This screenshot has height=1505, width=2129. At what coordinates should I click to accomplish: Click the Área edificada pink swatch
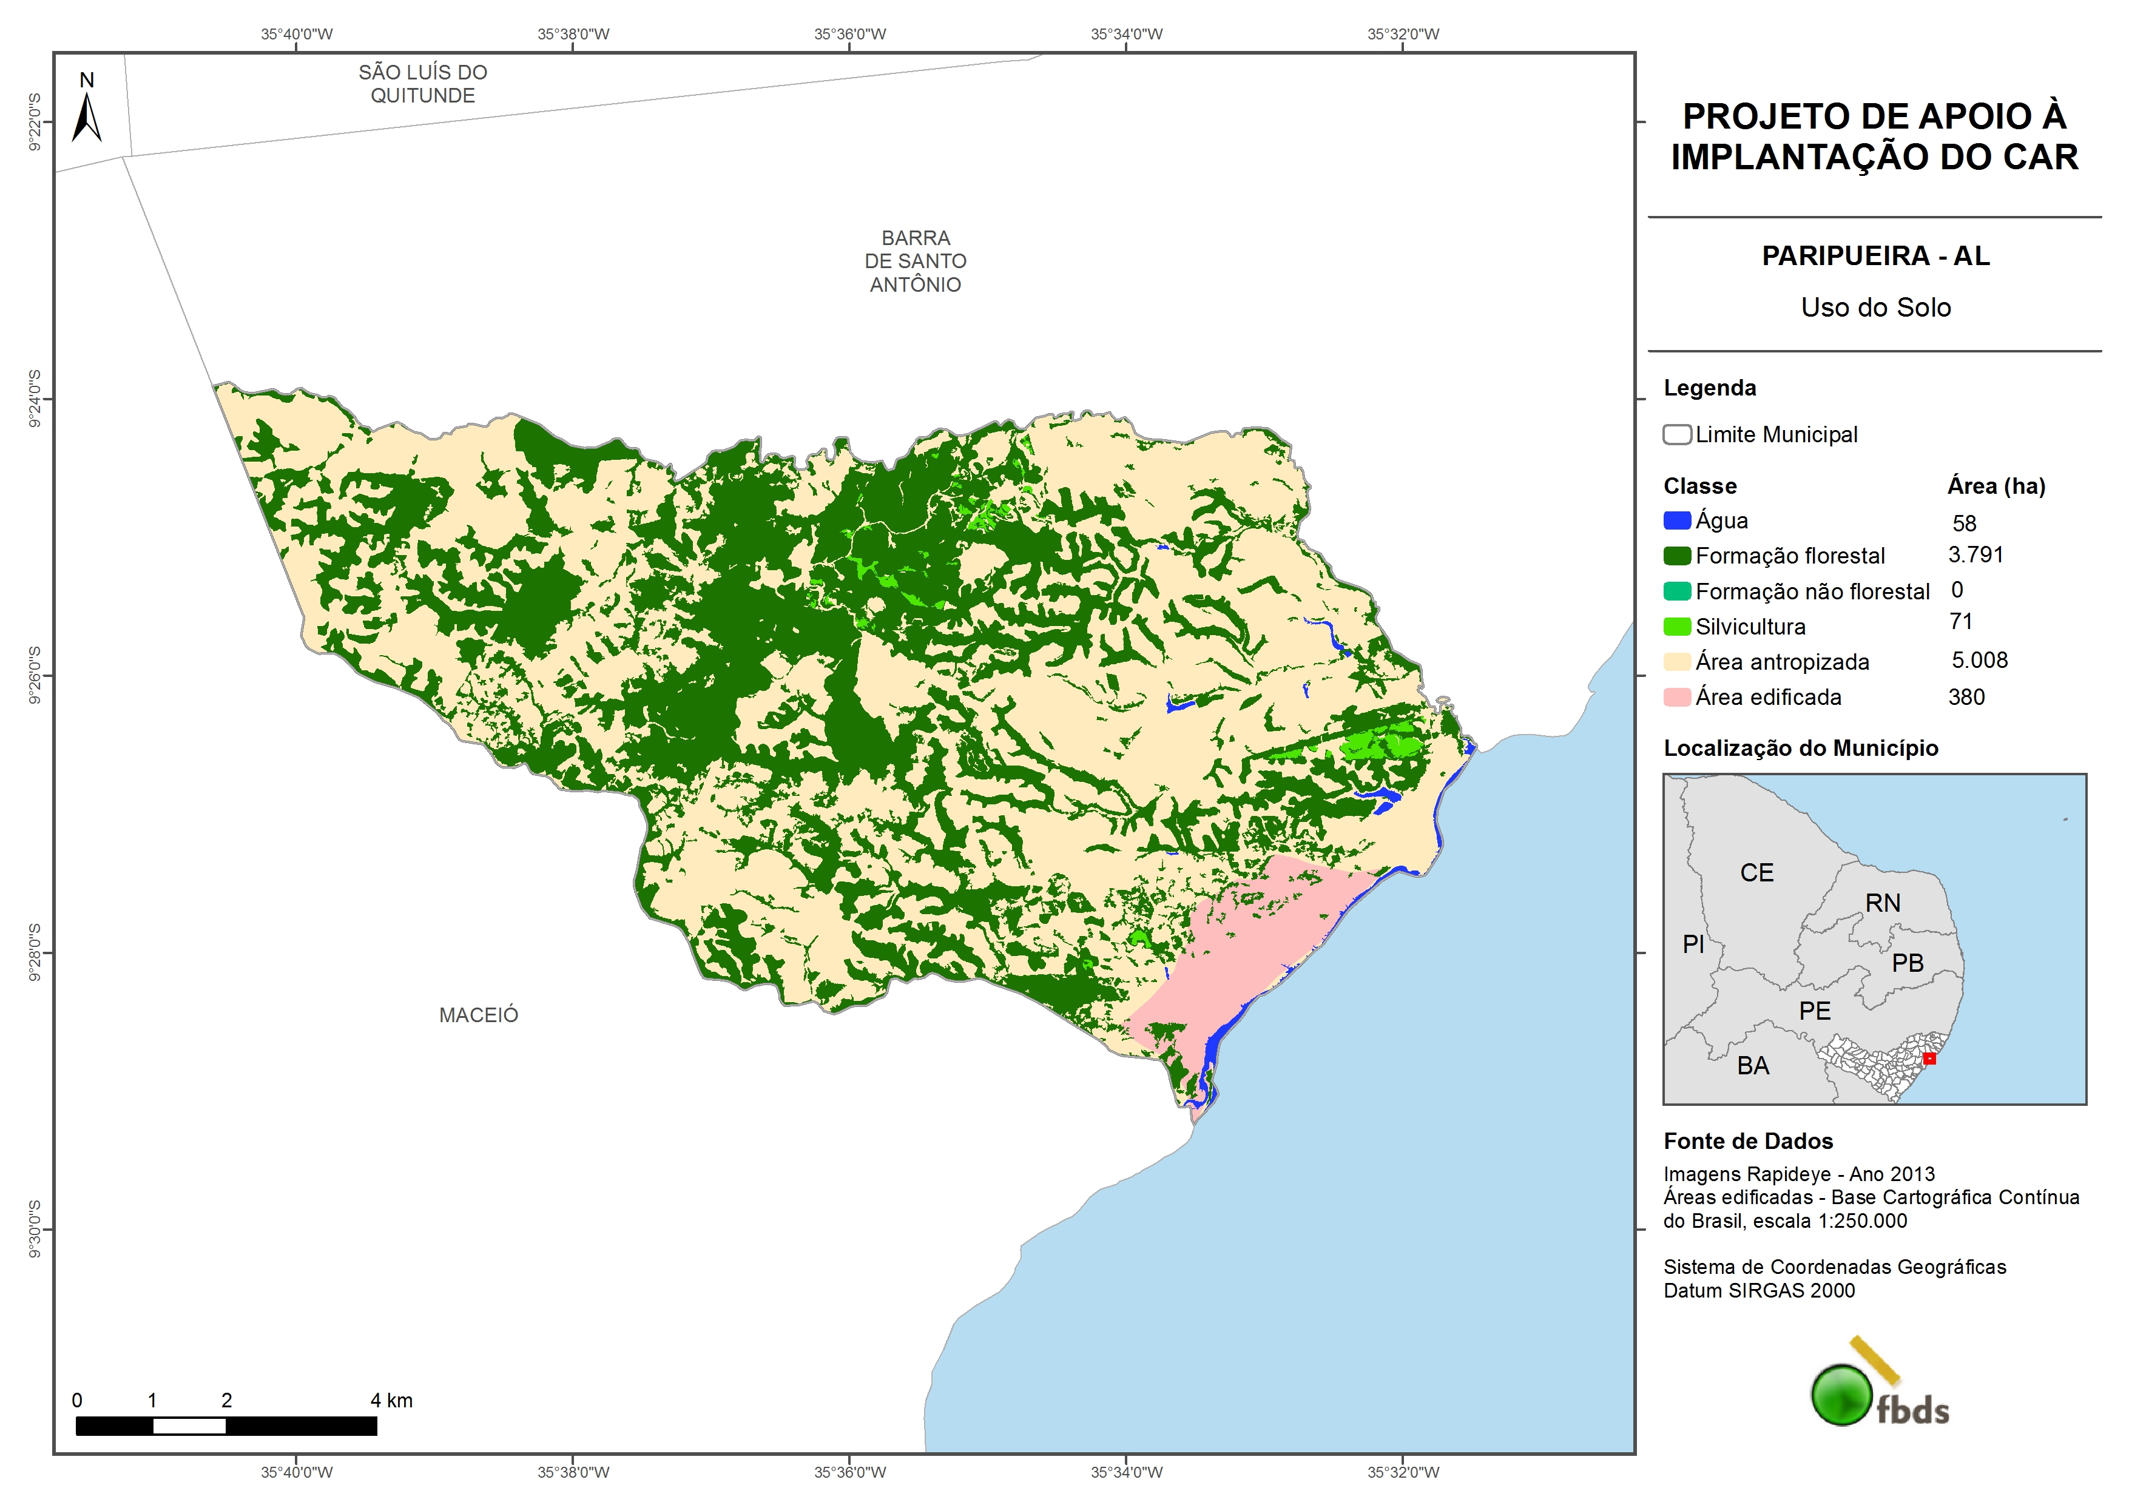click(x=1676, y=698)
